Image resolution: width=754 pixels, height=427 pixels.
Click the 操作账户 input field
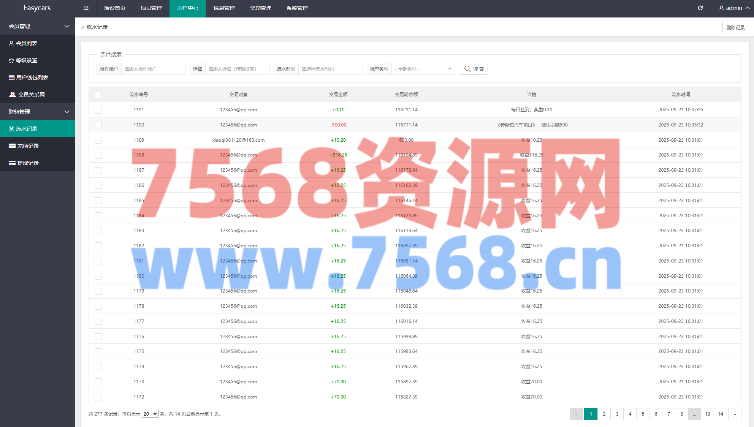click(153, 69)
